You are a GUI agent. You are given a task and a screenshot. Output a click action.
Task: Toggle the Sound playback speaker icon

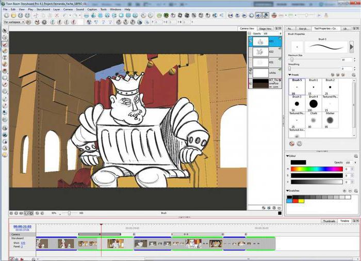[258, 16]
